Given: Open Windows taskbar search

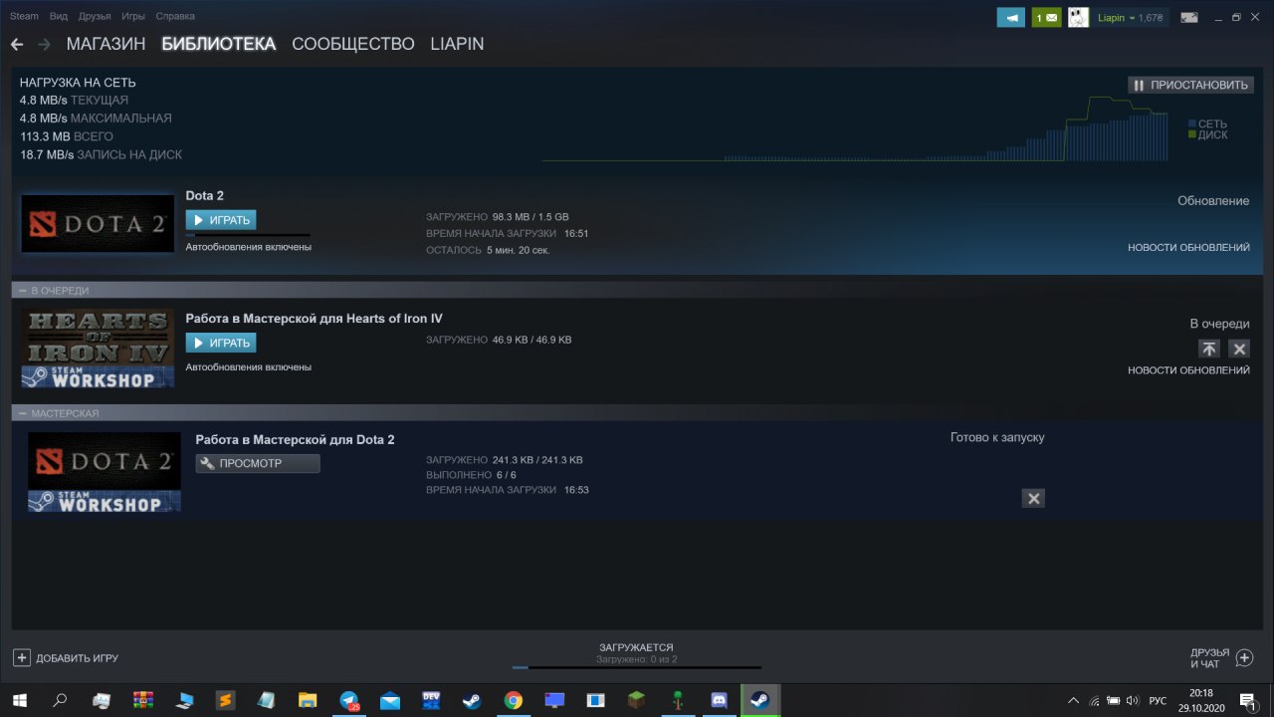Looking at the screenshot, I should (x=60, y=700).
